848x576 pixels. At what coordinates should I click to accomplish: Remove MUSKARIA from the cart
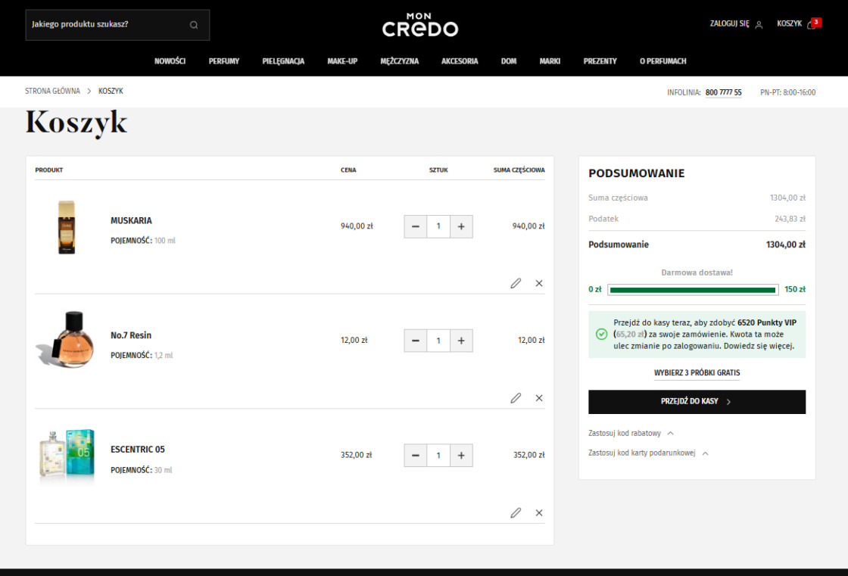[x=539, y=283]
